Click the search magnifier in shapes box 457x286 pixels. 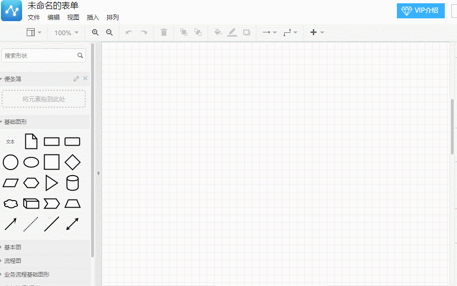pos(80,55)
